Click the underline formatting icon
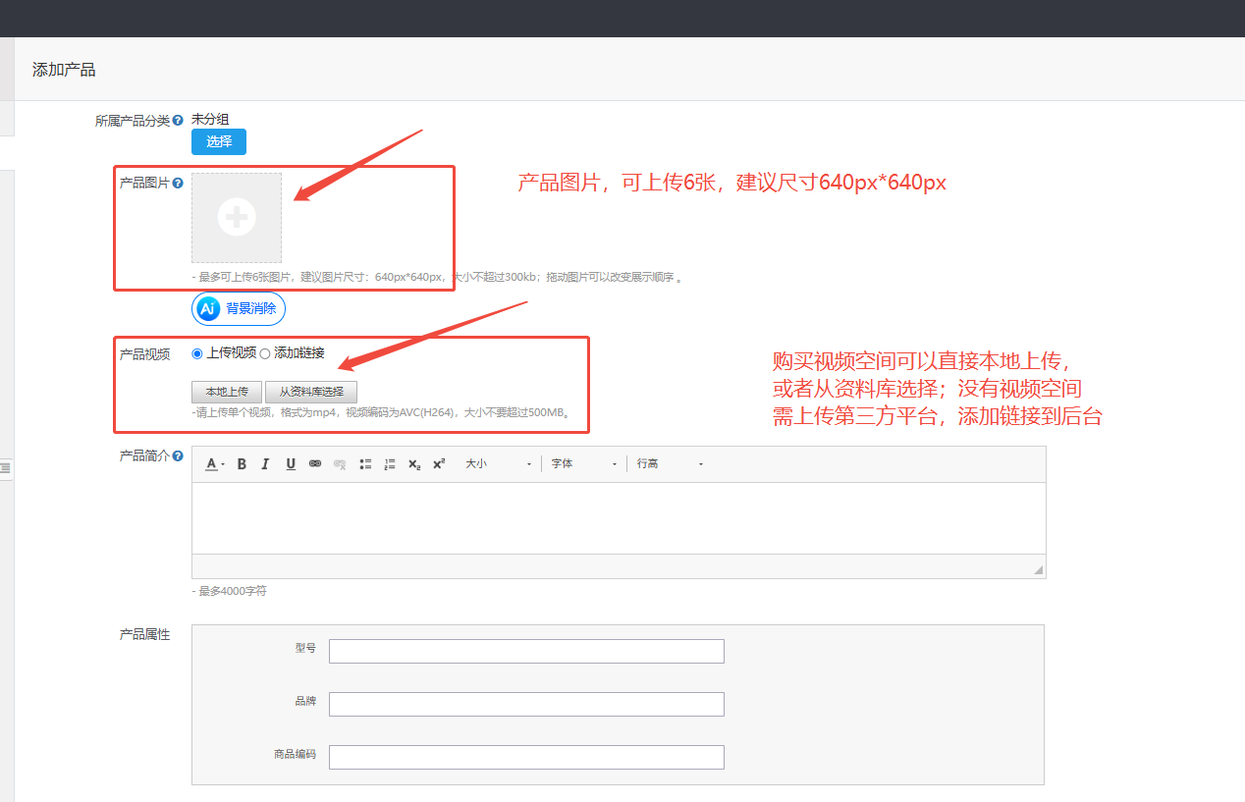The image size is (1245, 802). point(291,464)
